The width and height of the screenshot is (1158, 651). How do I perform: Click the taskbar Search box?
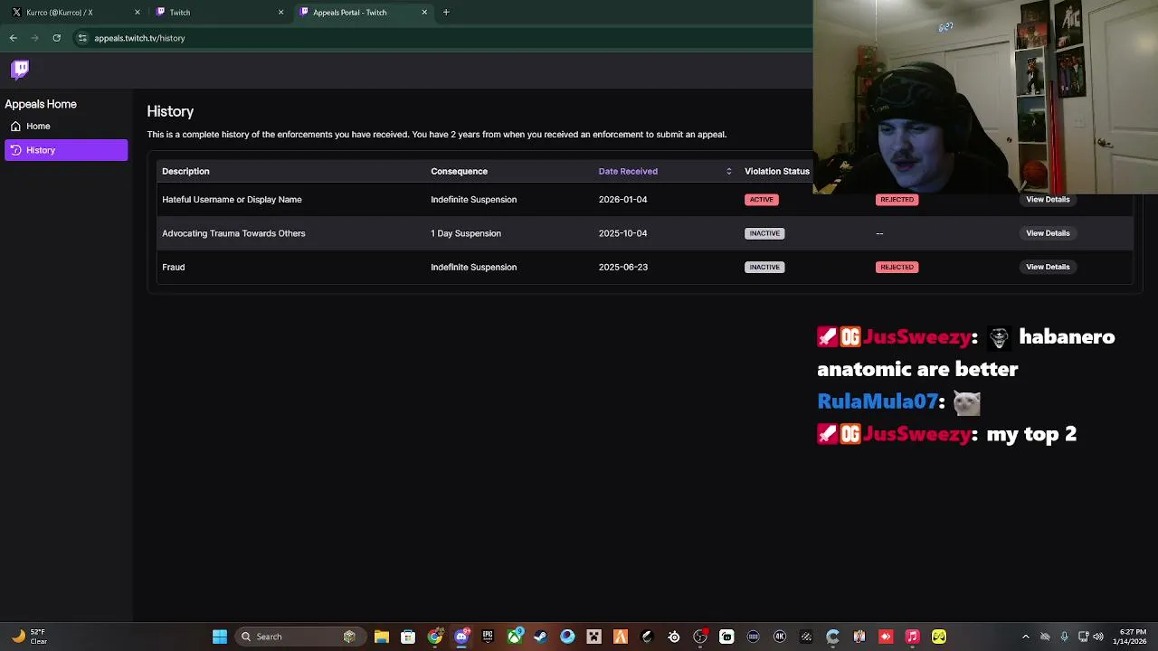click(x=300, y=637)
